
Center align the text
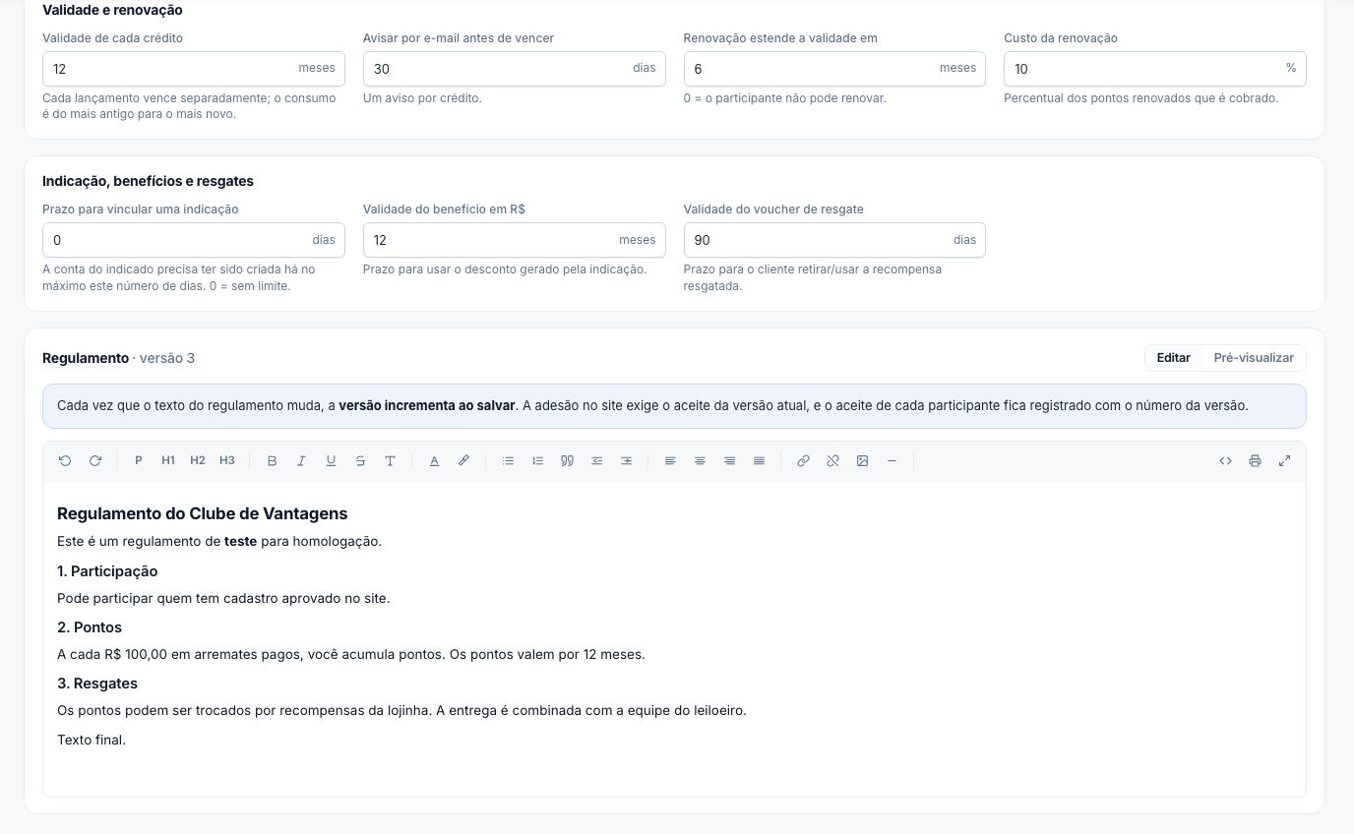coord(700,460)
